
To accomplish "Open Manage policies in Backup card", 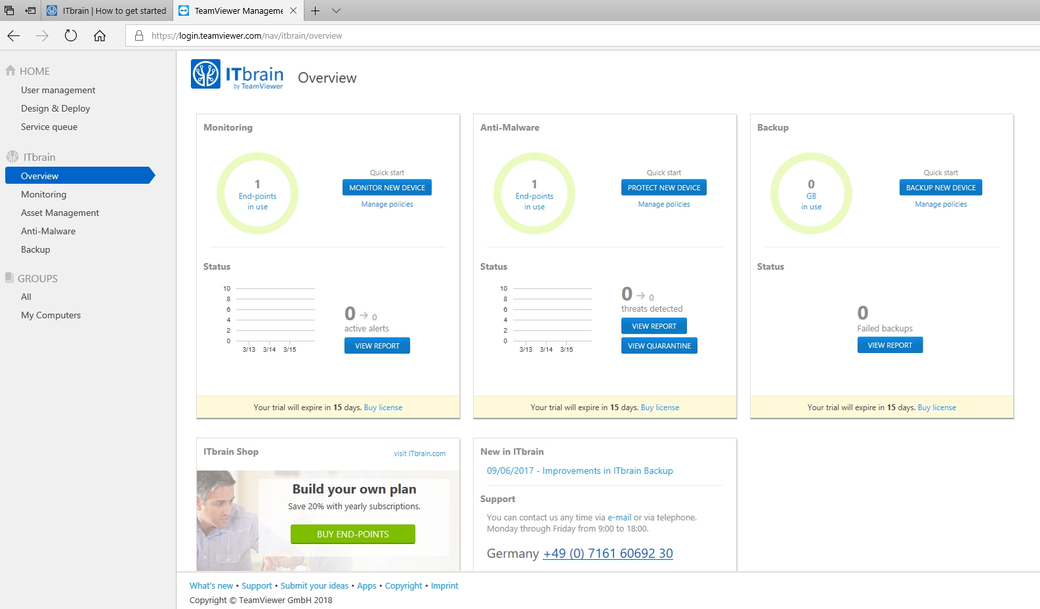I will tap(941, 204).
